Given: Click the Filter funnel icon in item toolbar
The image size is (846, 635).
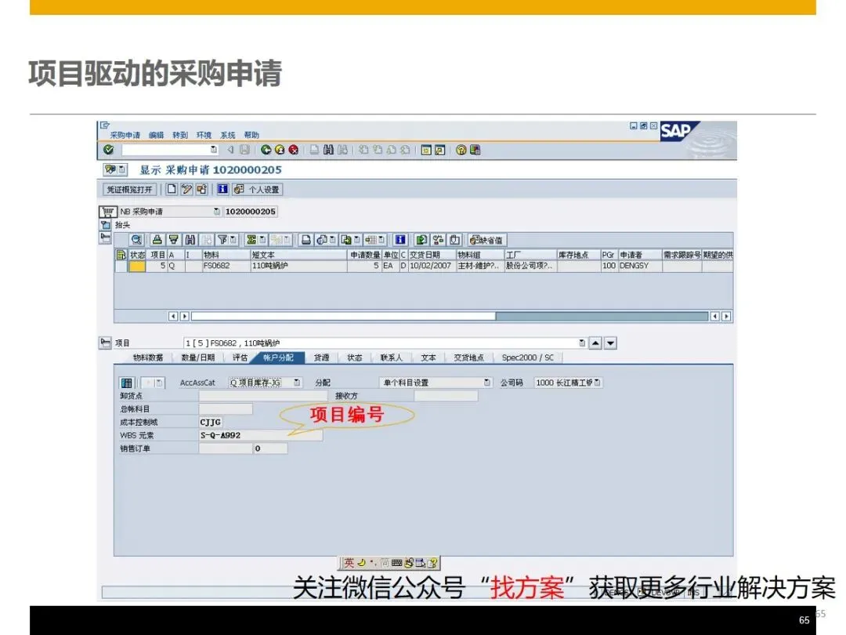Looking at the screenshot, I should (x=222, y=240).
